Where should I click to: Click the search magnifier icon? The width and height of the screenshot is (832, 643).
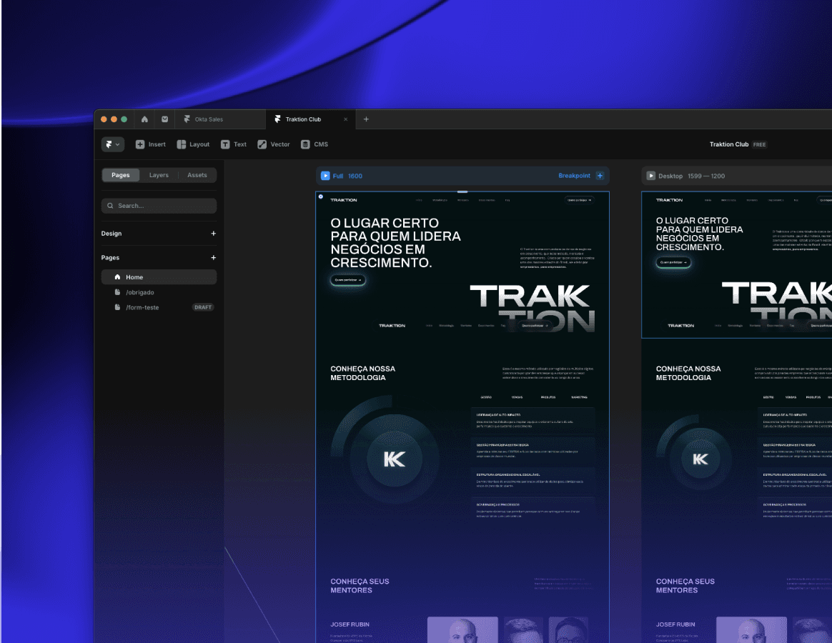tap(110, 206)
